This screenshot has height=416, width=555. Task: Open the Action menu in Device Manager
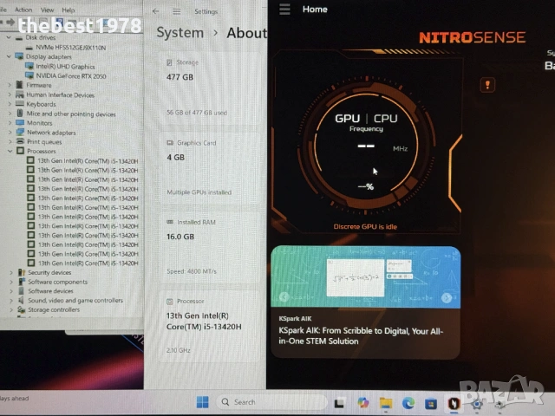click(x=23, y=10)
